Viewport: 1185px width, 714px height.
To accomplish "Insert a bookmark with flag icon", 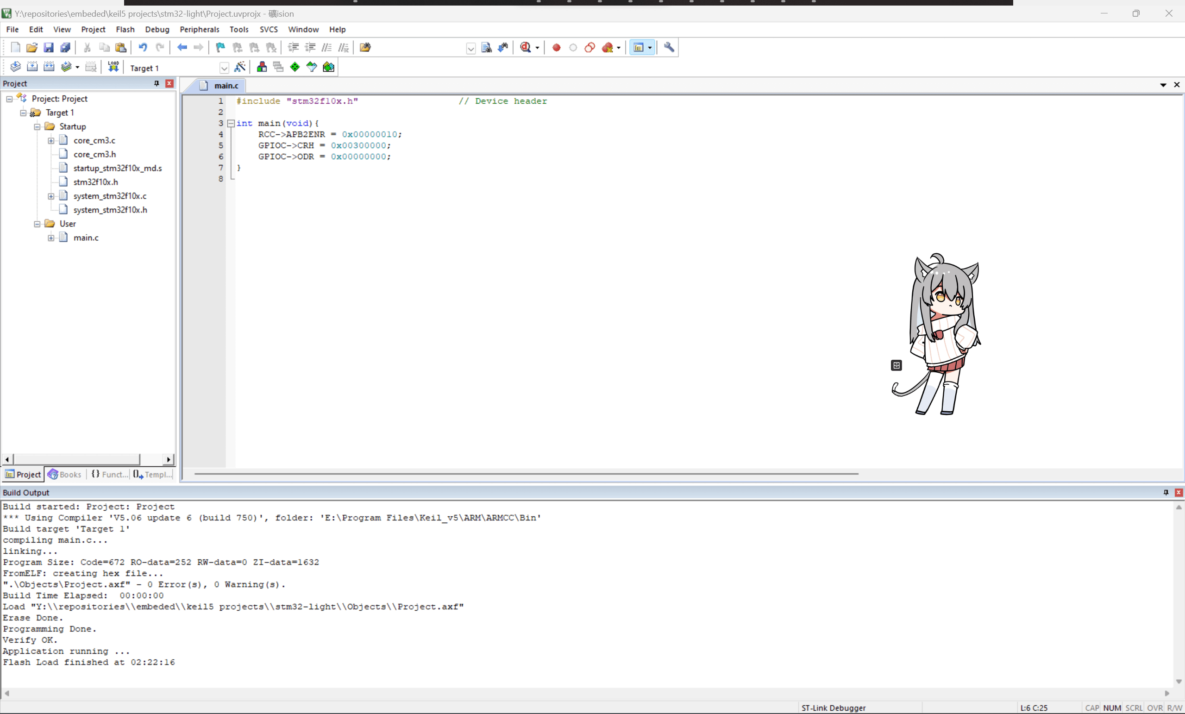I will 220,47.
